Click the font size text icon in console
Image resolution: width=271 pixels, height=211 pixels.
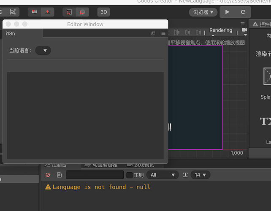point(185,175)
